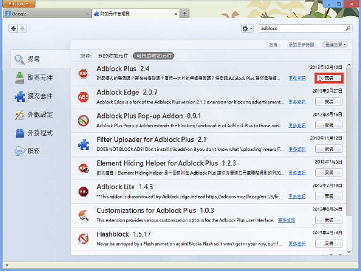Minimize the Firefox window
361x272 pixels.
329,4
